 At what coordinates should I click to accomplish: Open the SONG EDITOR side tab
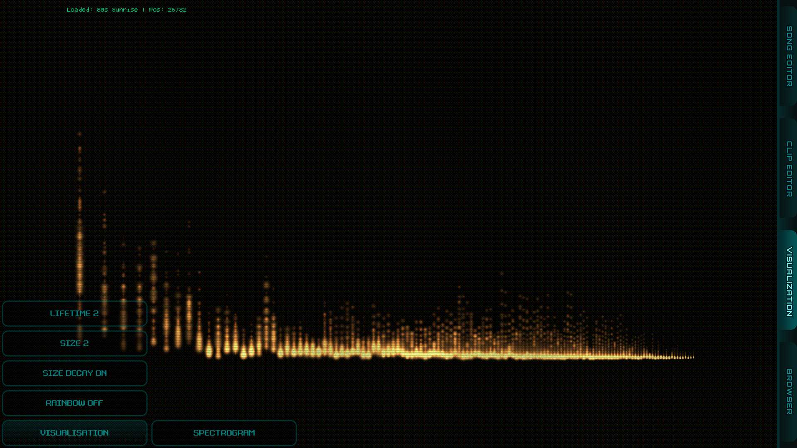[x=789, y=56]
